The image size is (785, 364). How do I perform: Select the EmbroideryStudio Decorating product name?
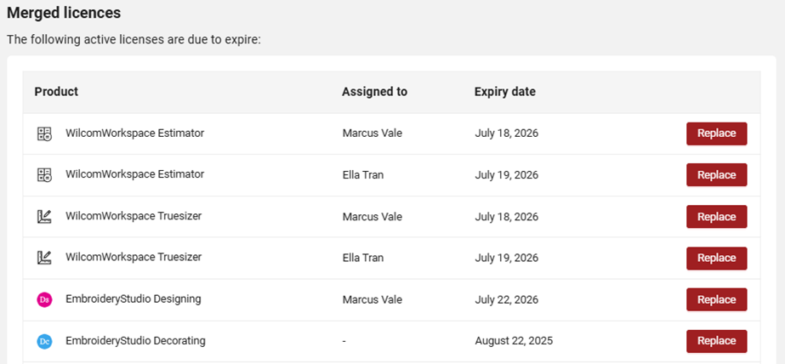pos(135,340)
